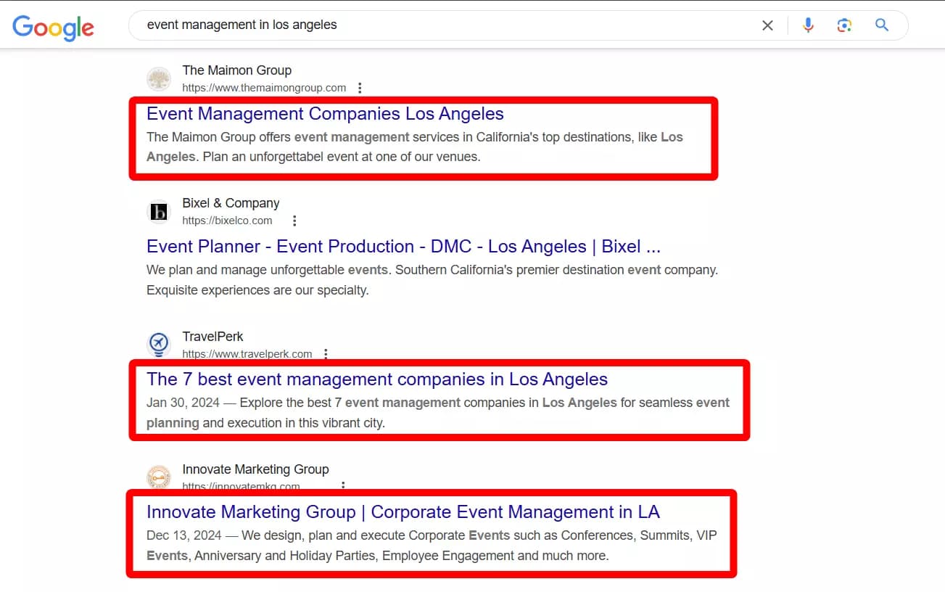Start voice search with the microphone icon
Viewport: 945px width, 592px height.
(x=808, y=24)
